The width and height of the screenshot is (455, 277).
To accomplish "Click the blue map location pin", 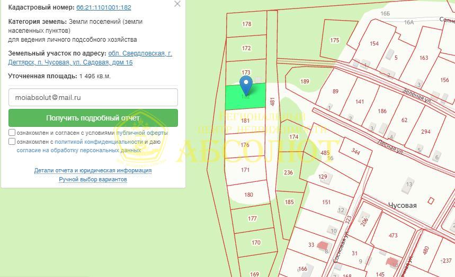I will tap(246, 86).
